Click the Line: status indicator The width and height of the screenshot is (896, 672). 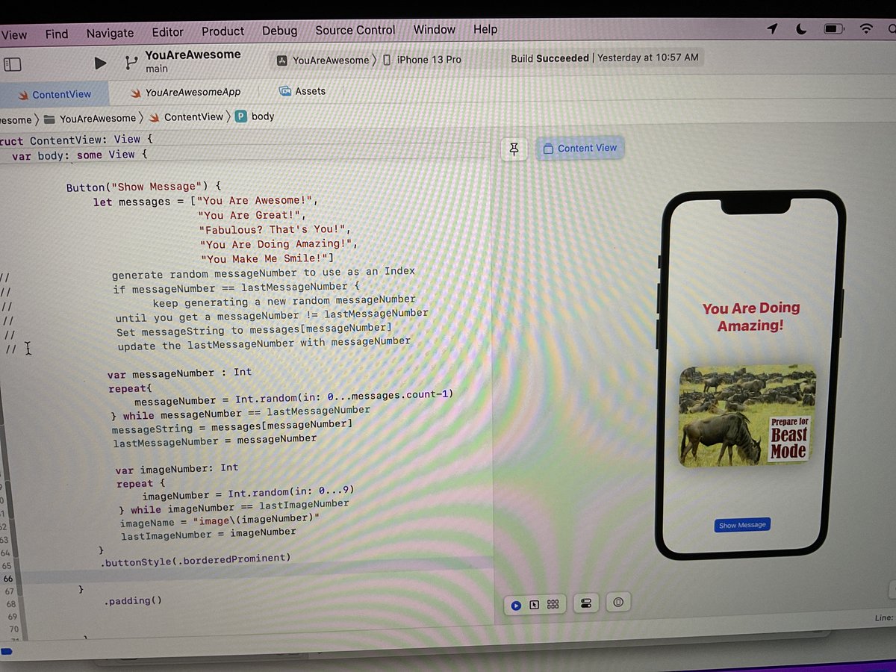(x=883, y=618)
